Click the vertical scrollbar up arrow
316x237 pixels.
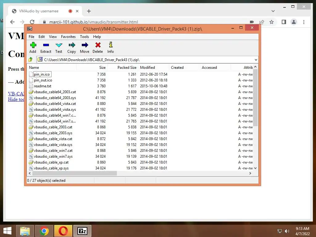[x=255, y=67]
